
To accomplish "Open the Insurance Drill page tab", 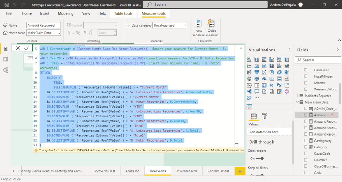I will pyautogui.click(x=187, y=171).
